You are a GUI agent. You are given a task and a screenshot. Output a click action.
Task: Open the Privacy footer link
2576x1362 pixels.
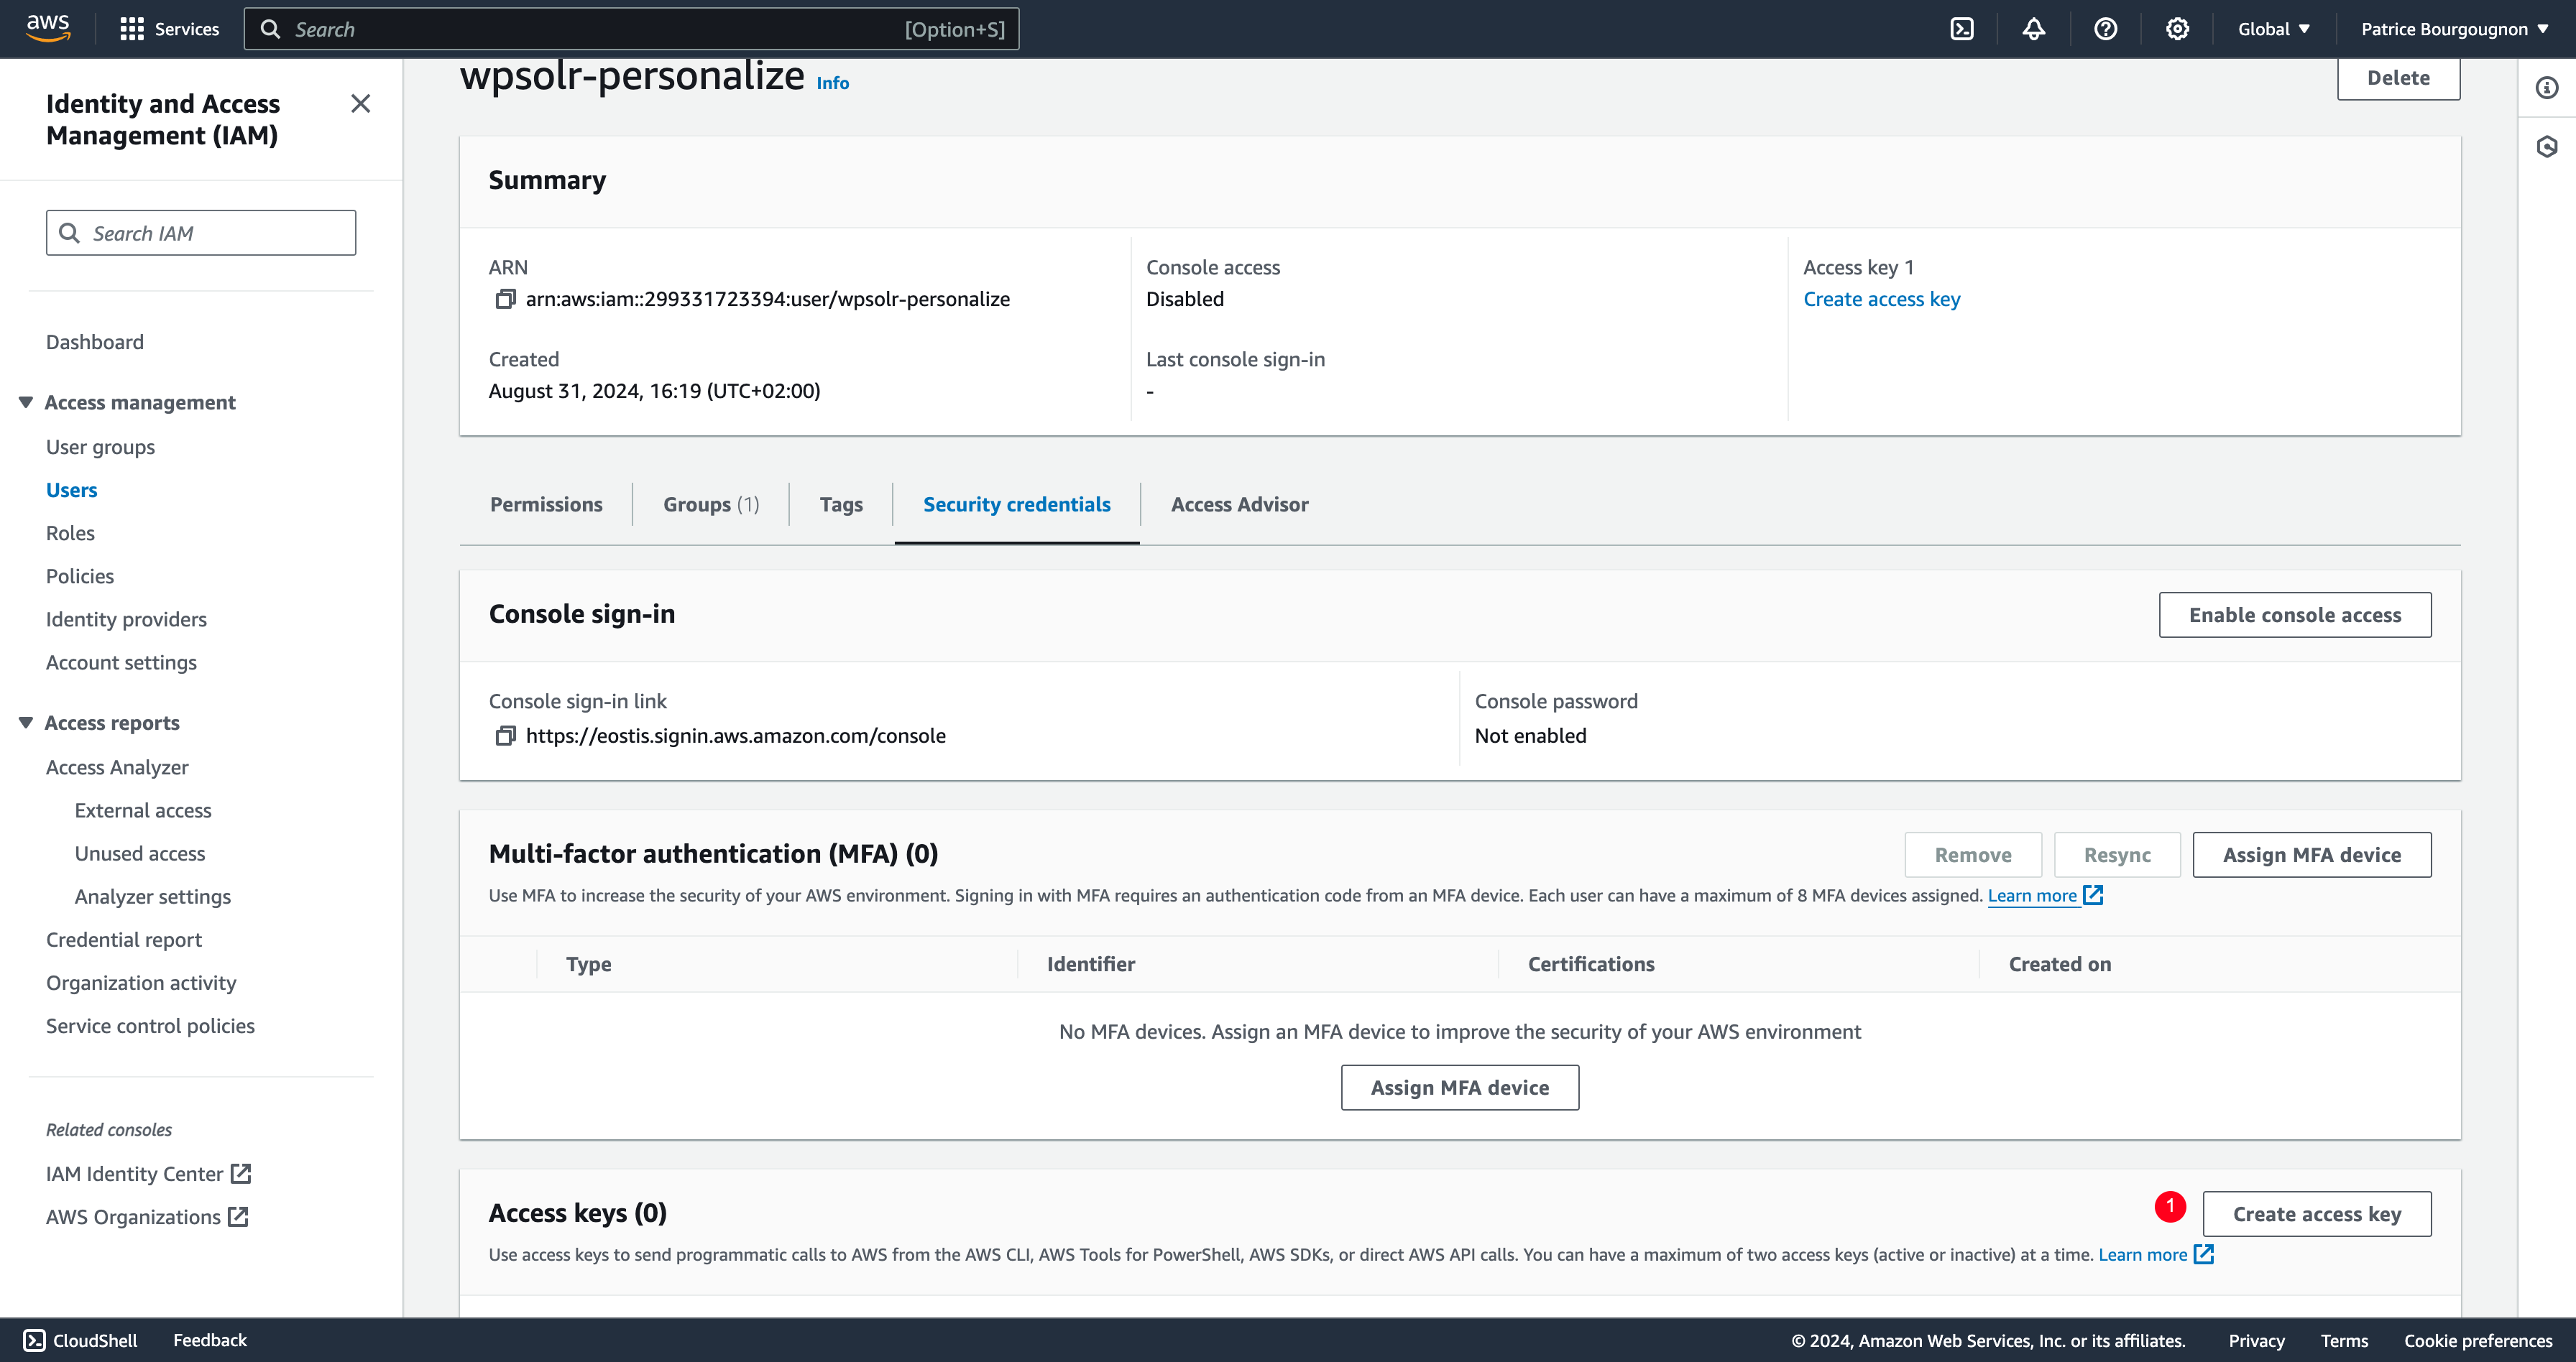point(2256,1340)
